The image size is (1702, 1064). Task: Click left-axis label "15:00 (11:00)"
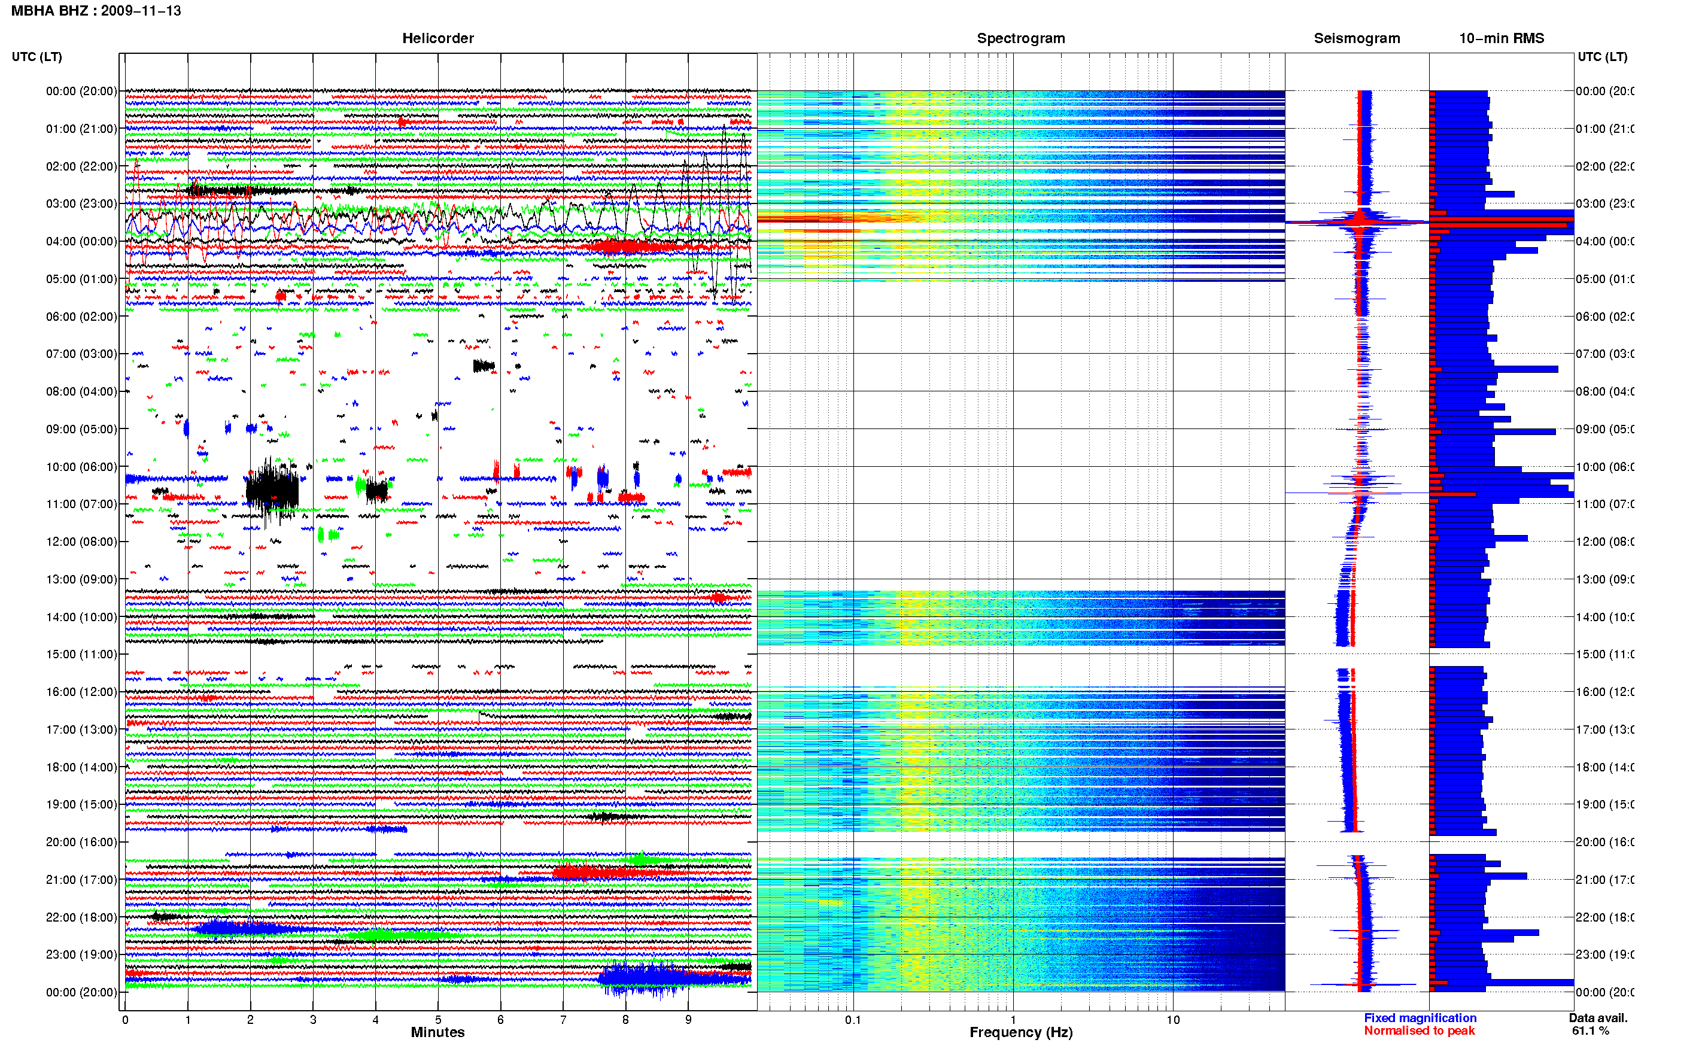81,653
